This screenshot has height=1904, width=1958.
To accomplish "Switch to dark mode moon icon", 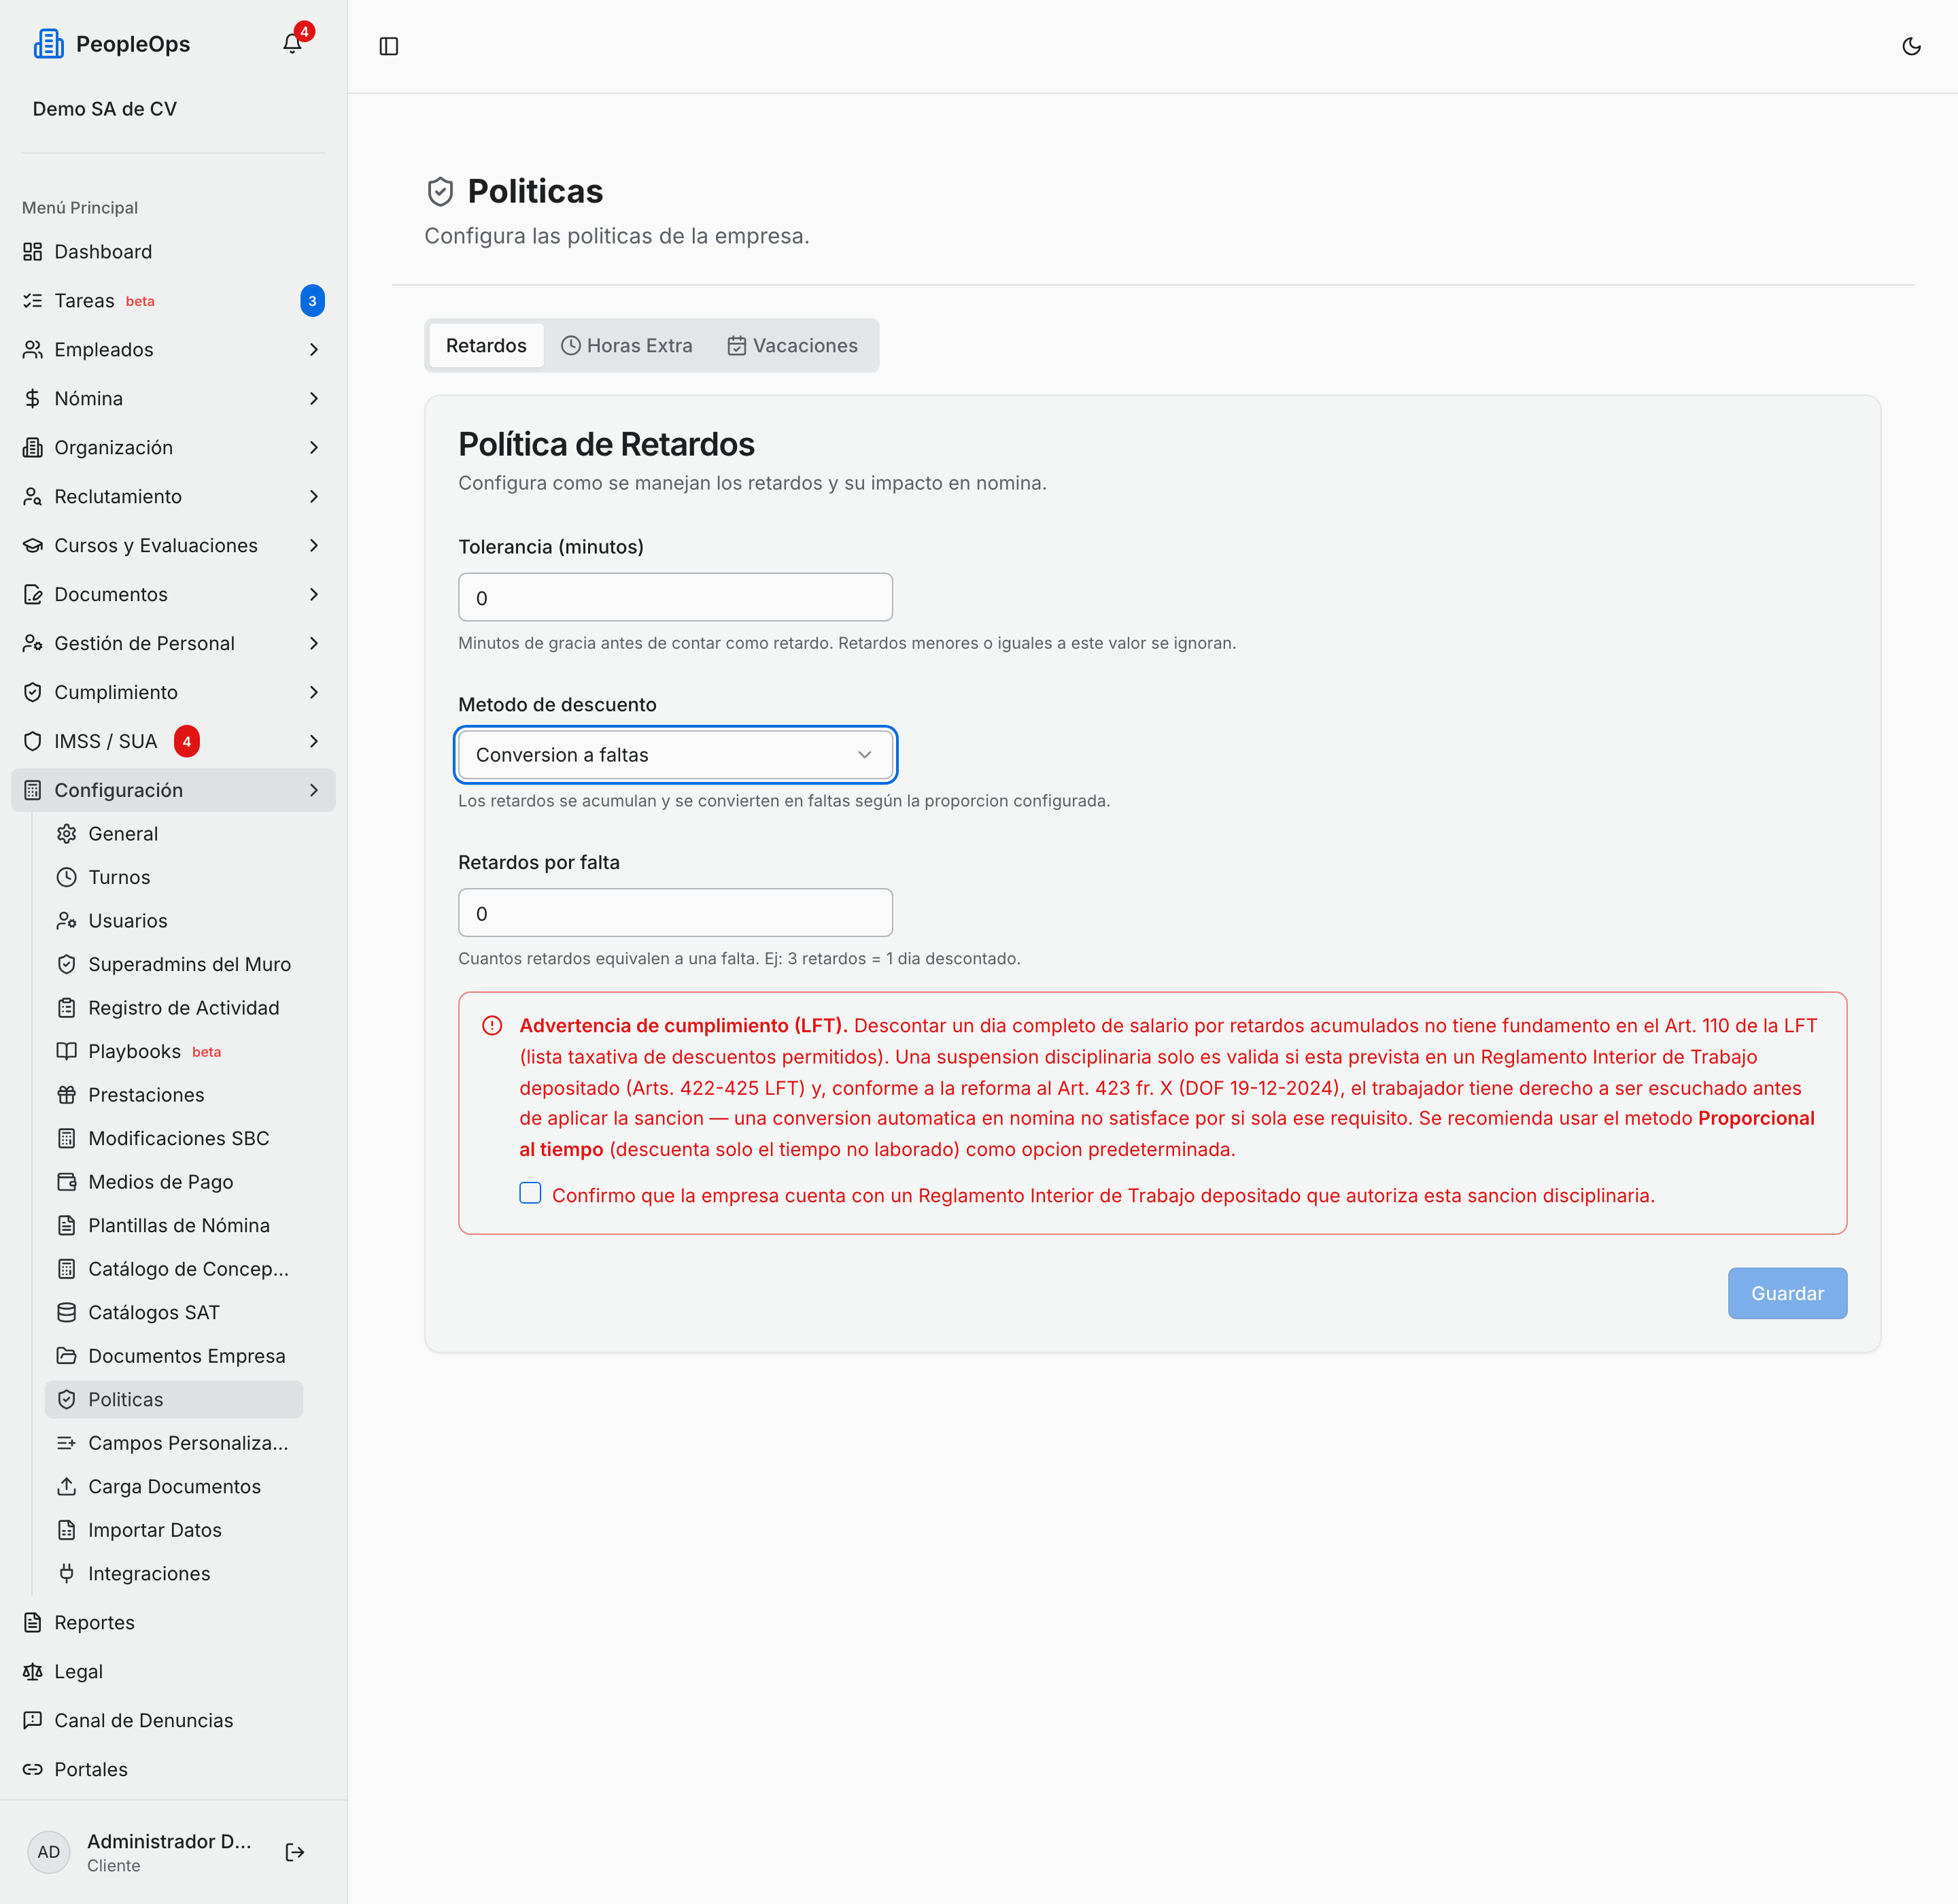I will pos(1911,46).
